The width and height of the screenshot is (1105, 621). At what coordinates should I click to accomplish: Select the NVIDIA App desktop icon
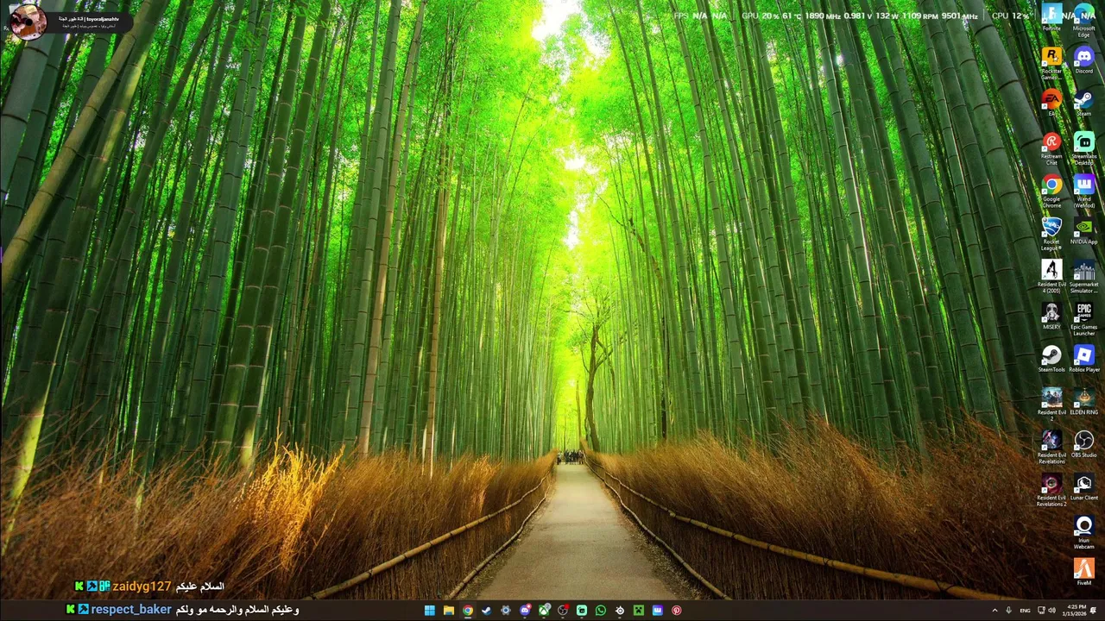(x=1083, y=230)
